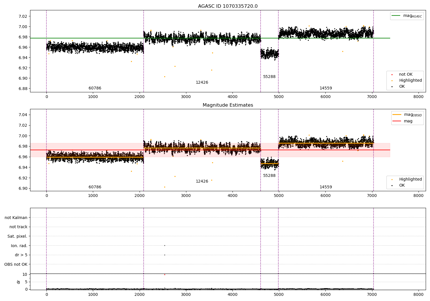The image size is (430, 301).
Task: Click lowest orange outlier near 6.90 in top plot
Action: click(x=165, y=77)
